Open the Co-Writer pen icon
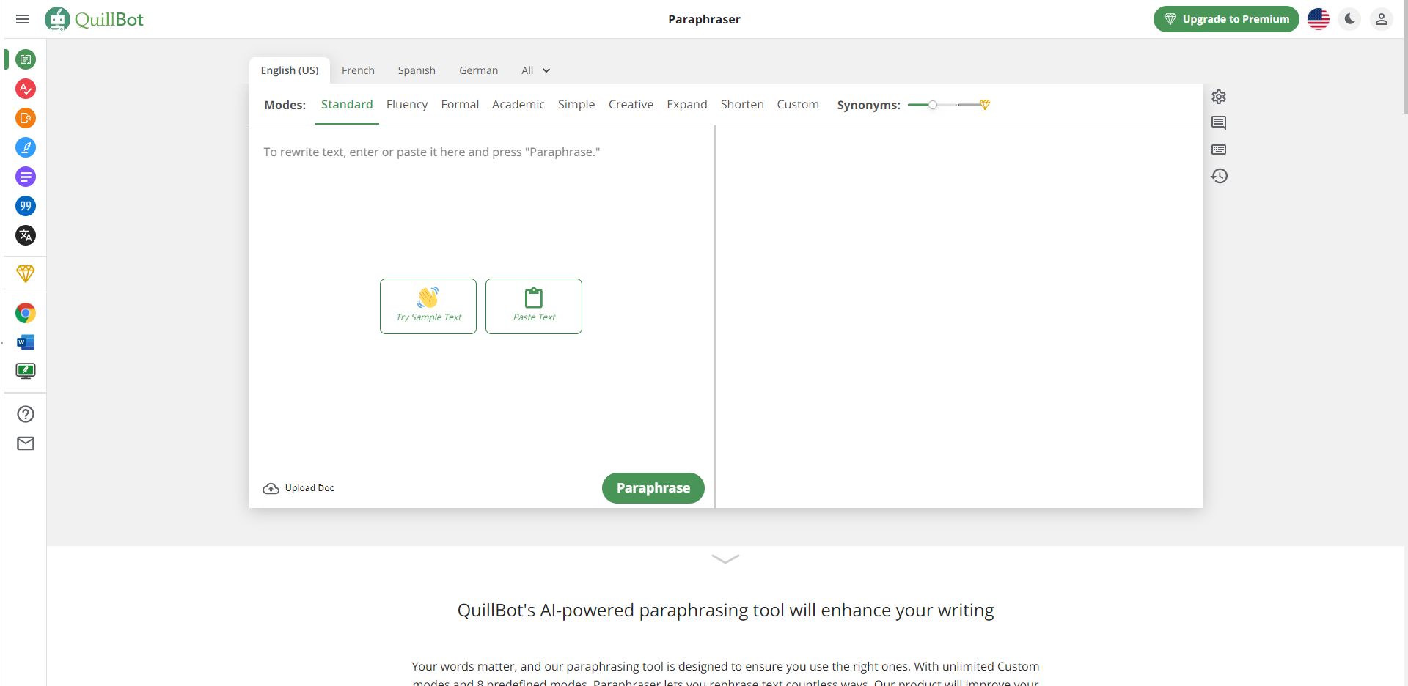Screen dimensions: 1408x686 point(26,147)
